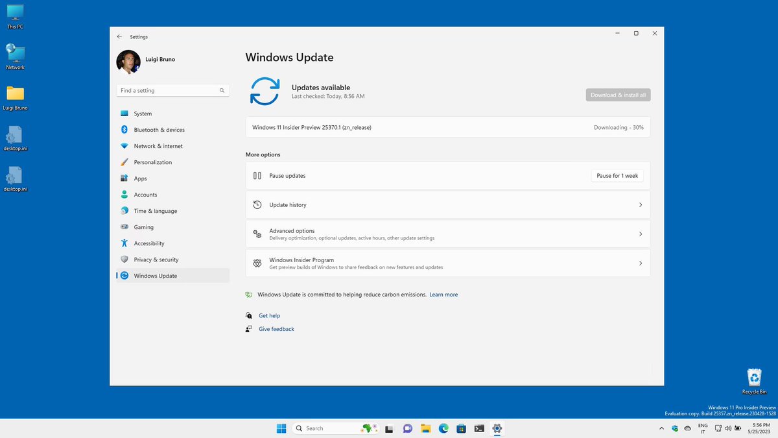Click the taskbar Search box
The image size is (778, 438).
[x=335, y=428]
